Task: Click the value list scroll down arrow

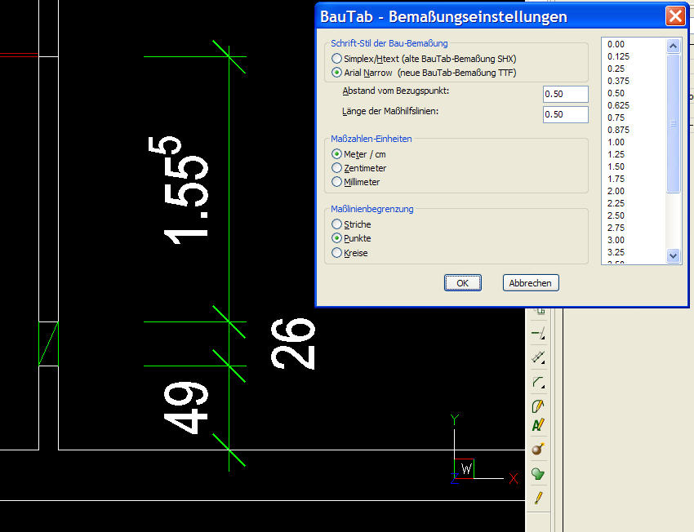Action: (674, 255)
